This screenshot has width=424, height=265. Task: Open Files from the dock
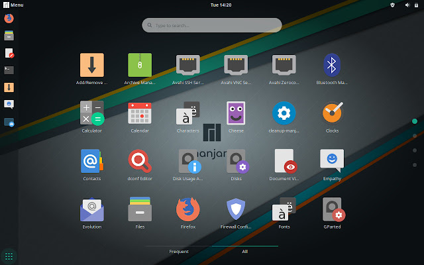pyautogui.click(x=9, y=35)
